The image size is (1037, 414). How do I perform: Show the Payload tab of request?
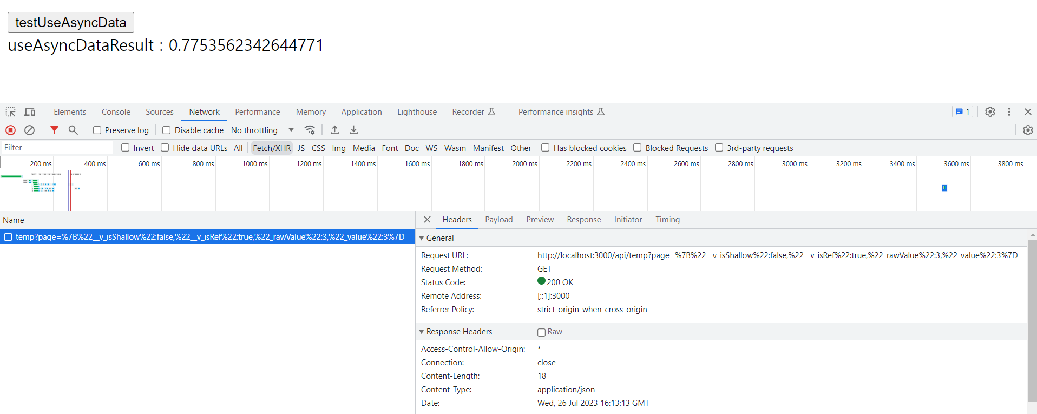(498, 220)
